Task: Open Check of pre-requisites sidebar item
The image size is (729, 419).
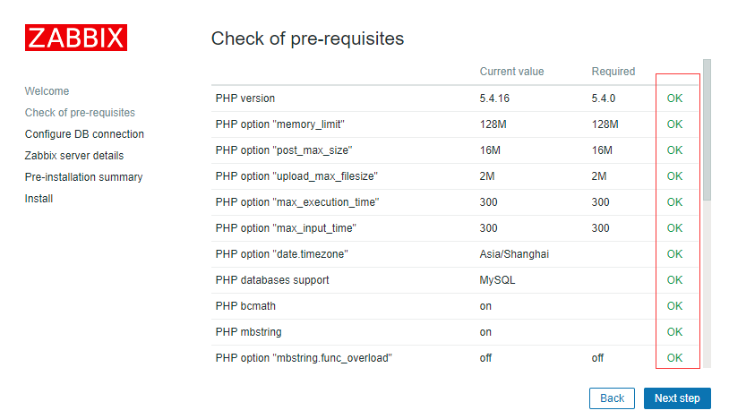Action: pyautogui.click(x=80, y=113)
